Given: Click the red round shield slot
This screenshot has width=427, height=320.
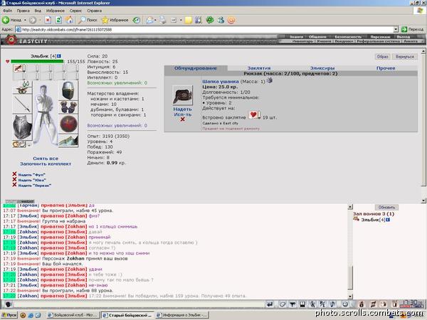Looking at the screenshot, I should tap(68, 124).
